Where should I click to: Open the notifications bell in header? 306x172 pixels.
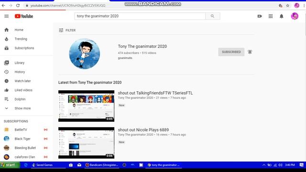(282, 16)
